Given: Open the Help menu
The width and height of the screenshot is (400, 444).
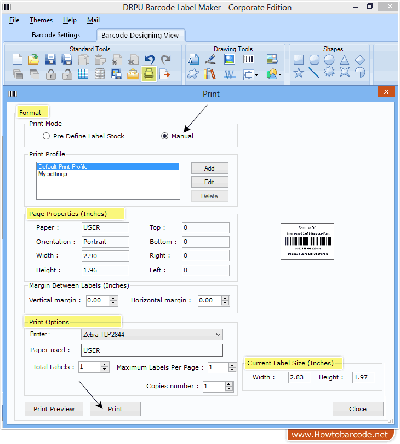Looking at the screenshot, I should point(70,20).
